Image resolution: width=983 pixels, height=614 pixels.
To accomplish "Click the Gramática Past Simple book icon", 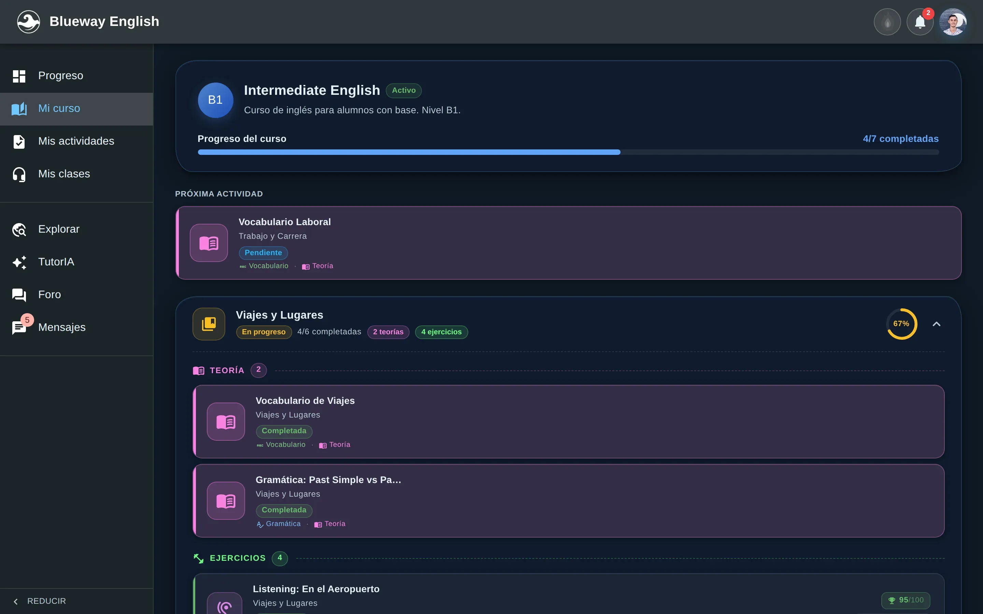I will pos(226,501).
